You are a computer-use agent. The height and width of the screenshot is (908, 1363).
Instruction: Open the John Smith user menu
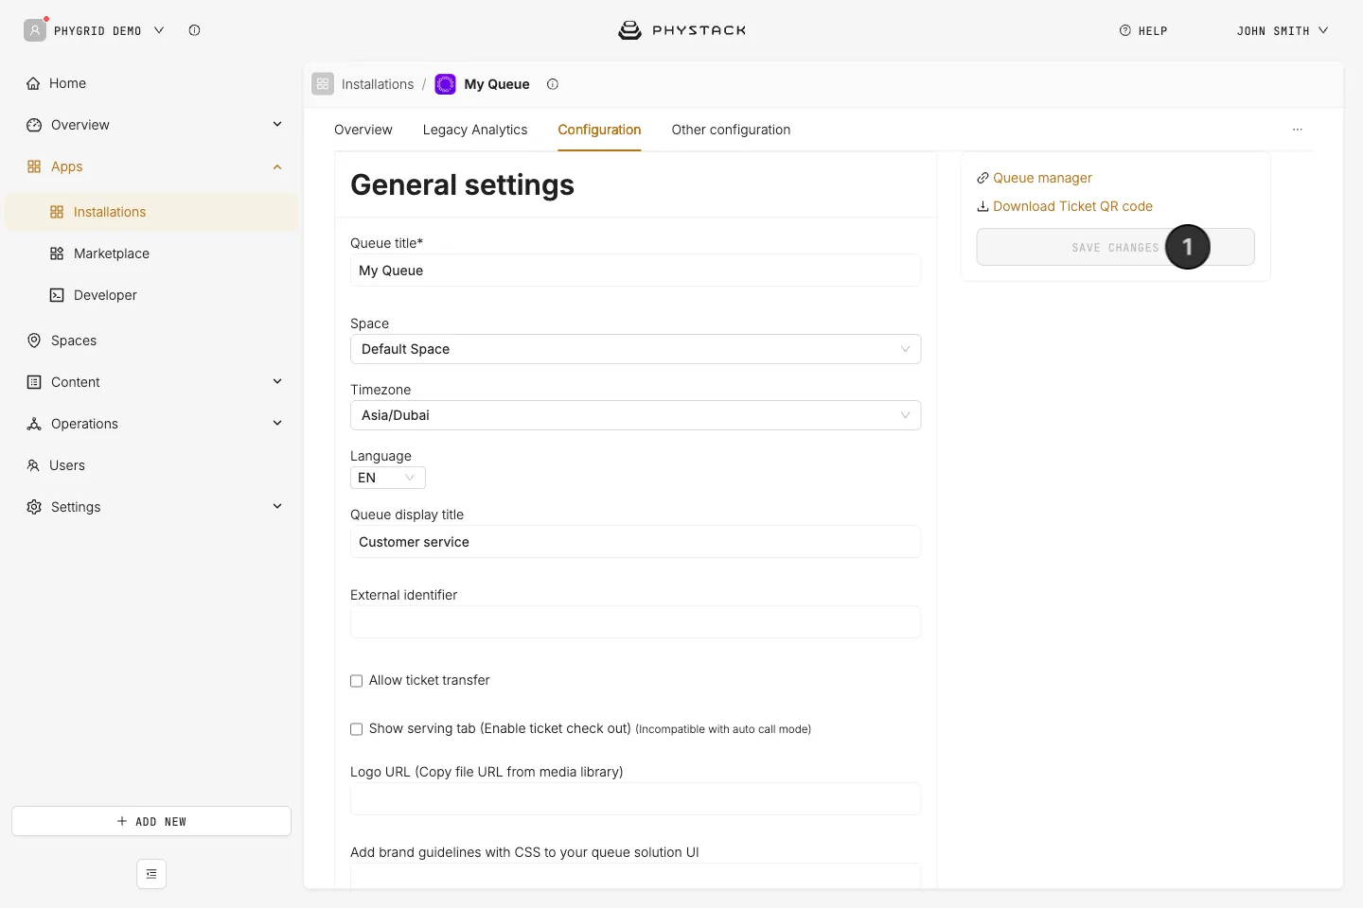pyautogui.click(x=1282, y=30)
